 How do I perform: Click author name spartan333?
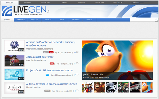coord(68,91)
